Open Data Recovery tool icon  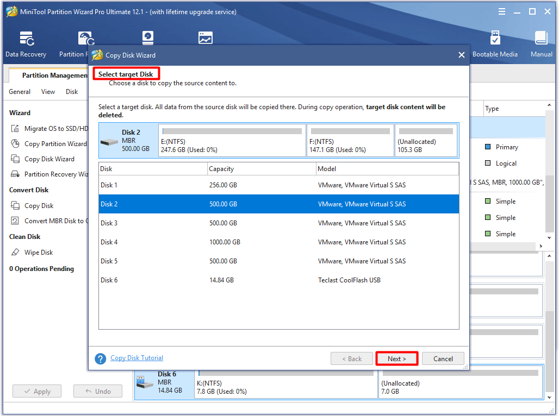click(27, 39)
